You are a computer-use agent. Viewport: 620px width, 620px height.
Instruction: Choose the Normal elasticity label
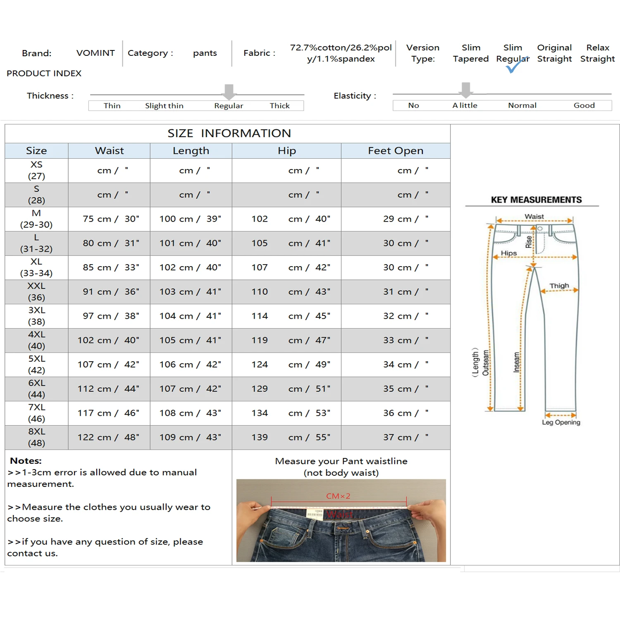click(522, 105)
